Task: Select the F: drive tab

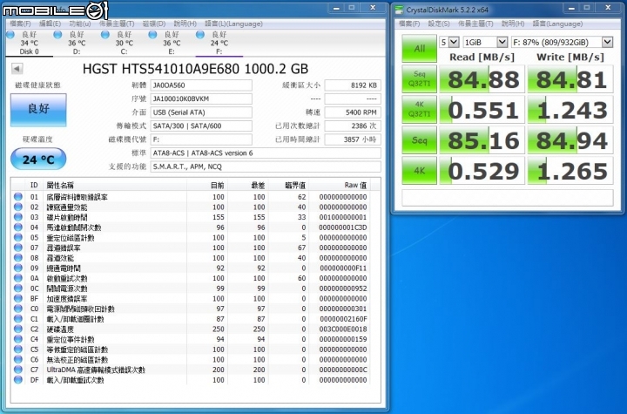Action: [x=219, y=43]
